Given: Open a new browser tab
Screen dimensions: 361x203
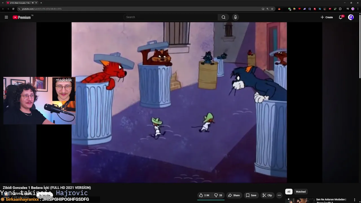Looking at the screenshot, I should pos(41,3).
